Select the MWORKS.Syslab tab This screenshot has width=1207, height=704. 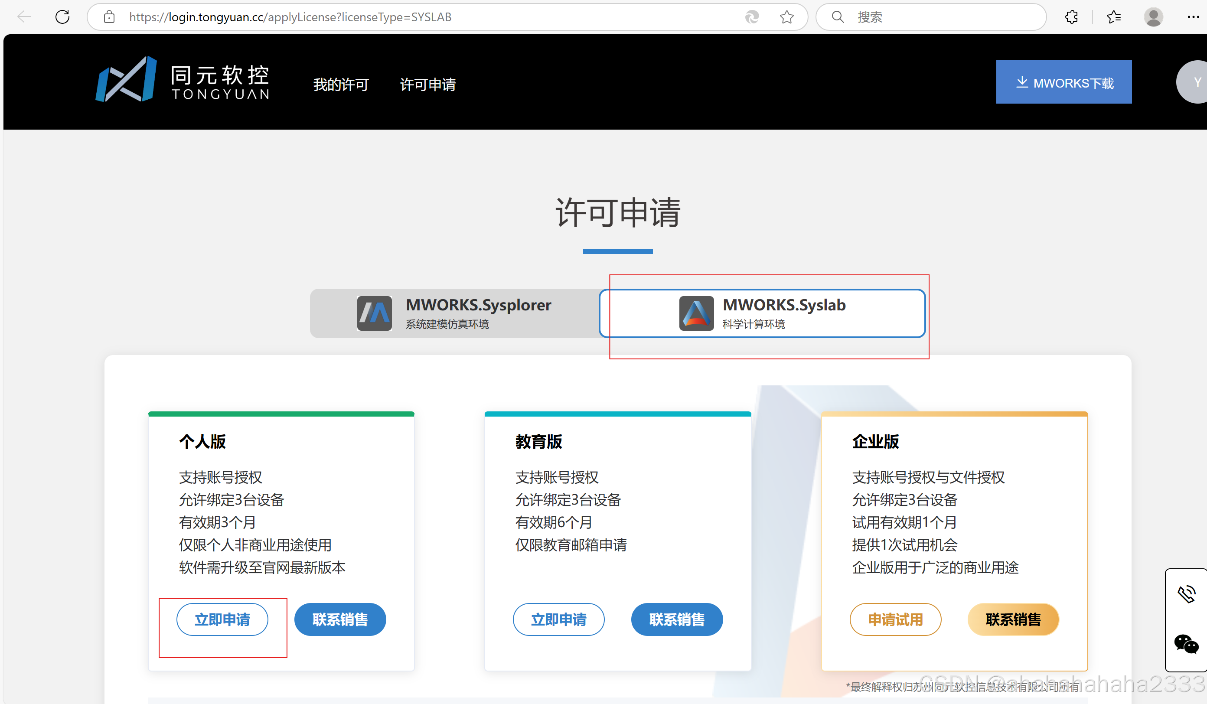[x=762, y=313]
